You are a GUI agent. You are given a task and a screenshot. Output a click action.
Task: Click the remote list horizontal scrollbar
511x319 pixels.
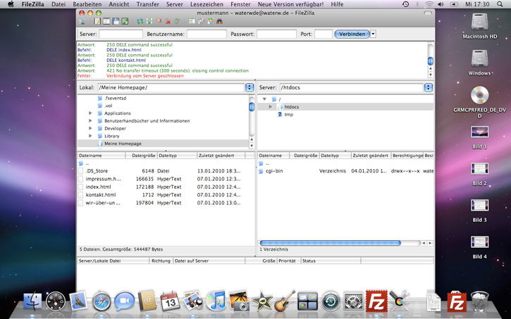pyautogui.click(x=330, y=243)
